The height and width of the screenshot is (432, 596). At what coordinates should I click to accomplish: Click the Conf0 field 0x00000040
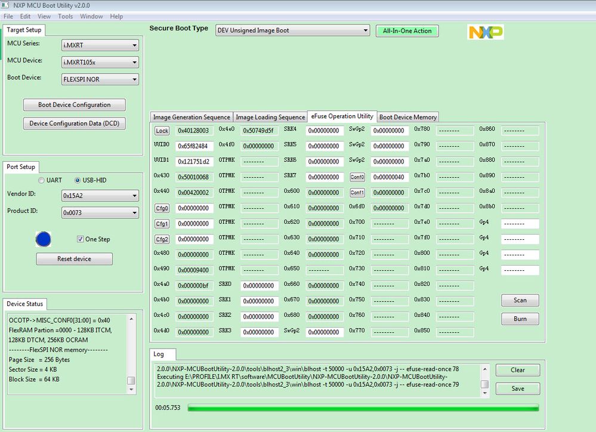pos(390,177)
